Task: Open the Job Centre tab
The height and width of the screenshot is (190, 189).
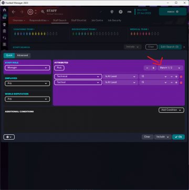Action: pos(97,20)
